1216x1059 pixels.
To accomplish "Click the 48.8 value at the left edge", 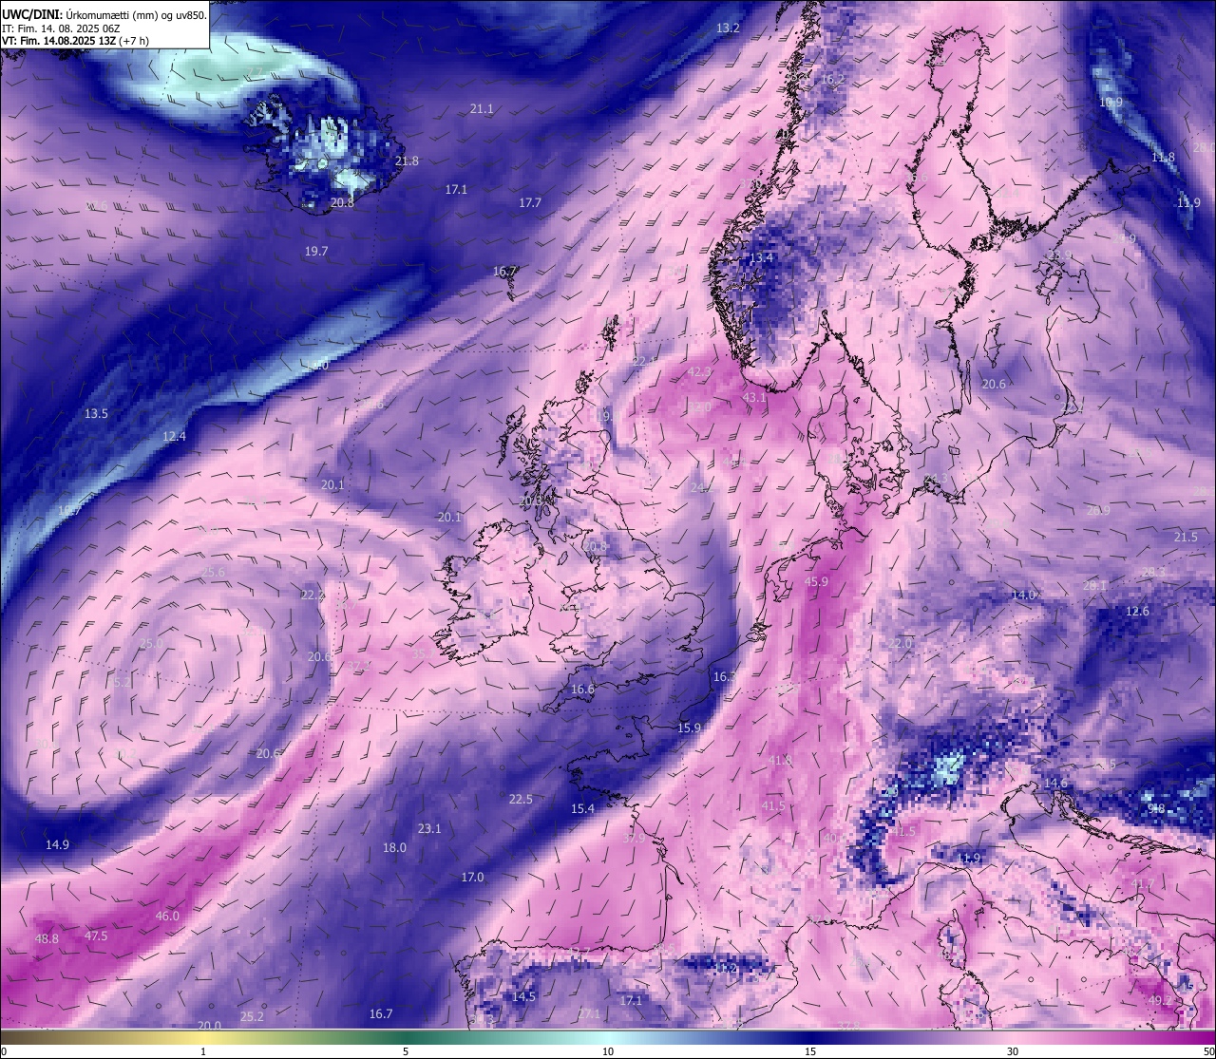I will 46,939.
